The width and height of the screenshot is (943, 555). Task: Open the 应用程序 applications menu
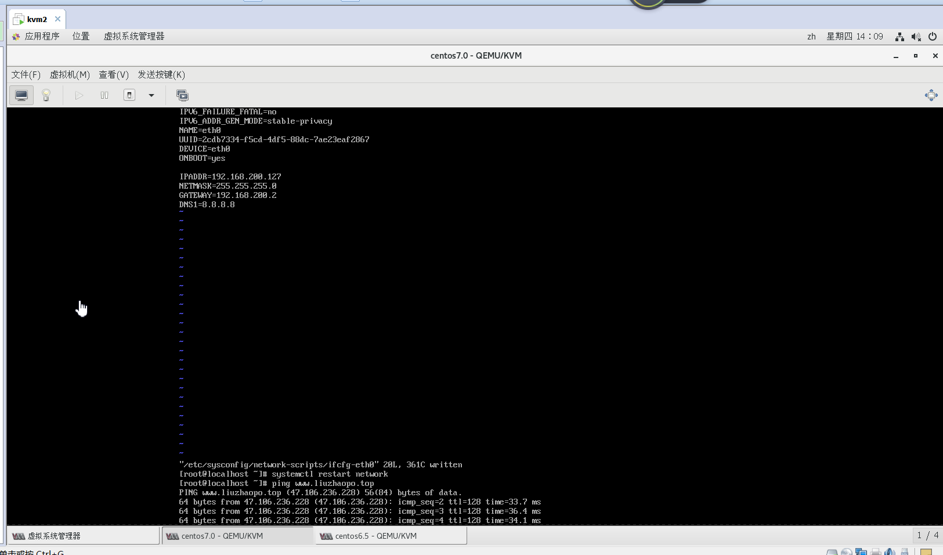pos(42,36)
